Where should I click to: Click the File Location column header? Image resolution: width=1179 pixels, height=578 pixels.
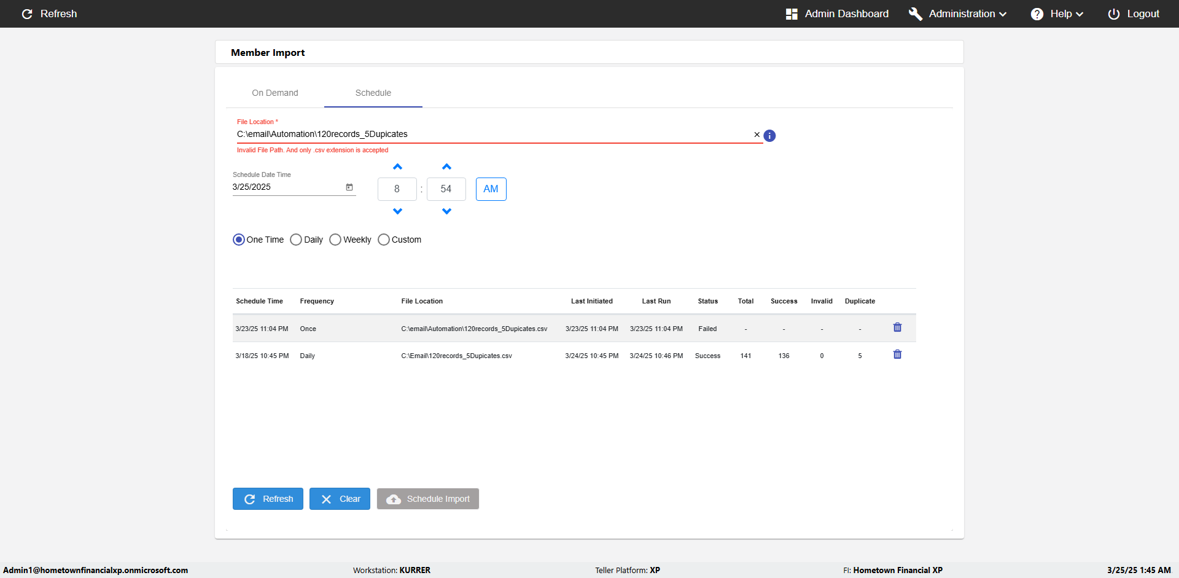coord(422,301)
